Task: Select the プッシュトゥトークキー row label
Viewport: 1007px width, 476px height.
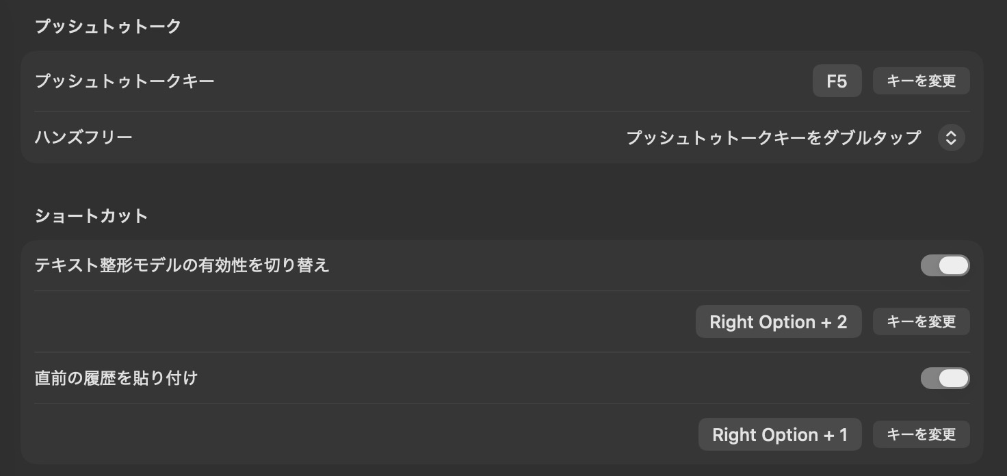Action: click(125, 81)
